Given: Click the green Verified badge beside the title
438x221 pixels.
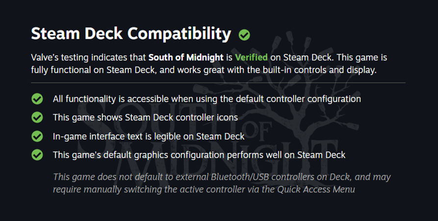Looking at the screenshot, I should (244, 35).
